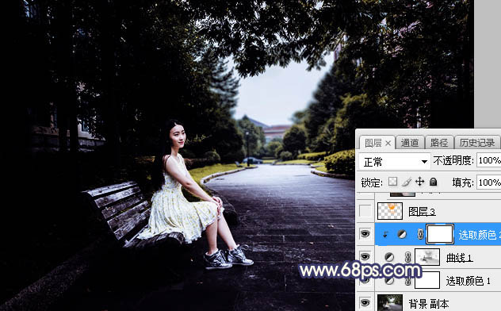The width and height of the screenshot is (501, 311).
Task: Click the 填充 label
Action: click(463, 182)
